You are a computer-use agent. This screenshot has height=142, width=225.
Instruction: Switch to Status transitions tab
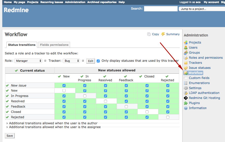(x=22, y=45)
